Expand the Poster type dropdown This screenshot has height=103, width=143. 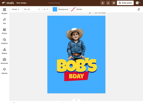(15, 9)
